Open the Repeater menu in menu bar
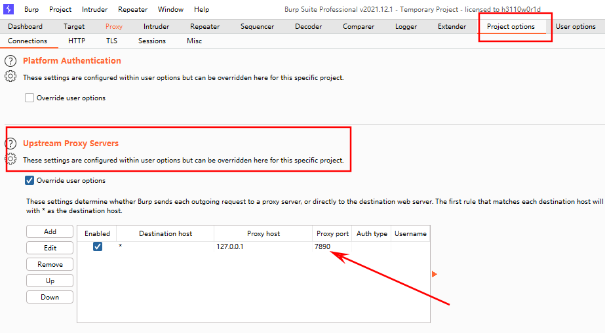The height and width of the screenshot is (333, 605). pos(132,9)
